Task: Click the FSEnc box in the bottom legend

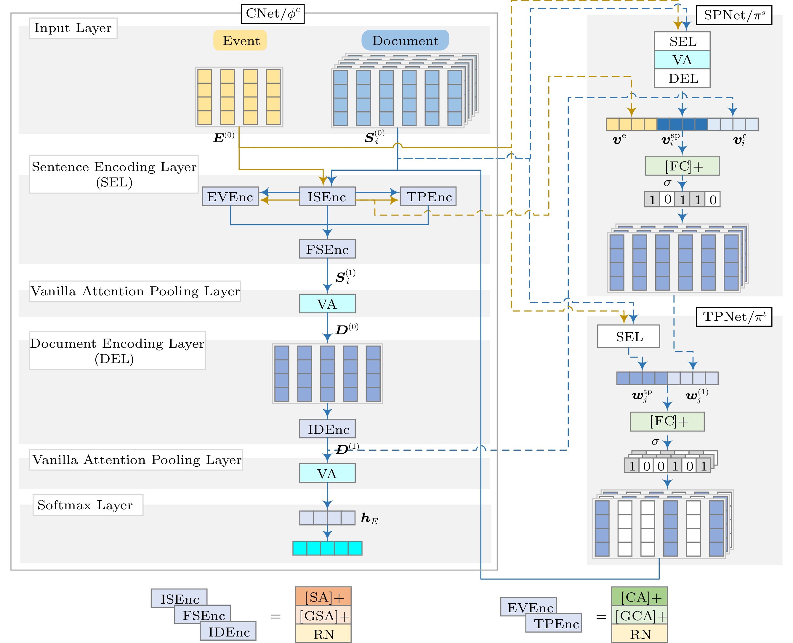Action: pos(203,615)
